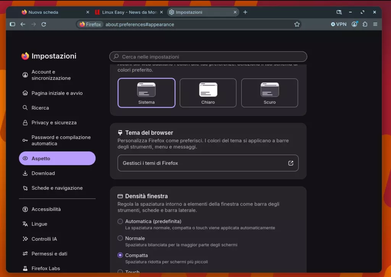Click the address bar URL about:preferences#appearance

pyautogui.click(x=140, y=24)
